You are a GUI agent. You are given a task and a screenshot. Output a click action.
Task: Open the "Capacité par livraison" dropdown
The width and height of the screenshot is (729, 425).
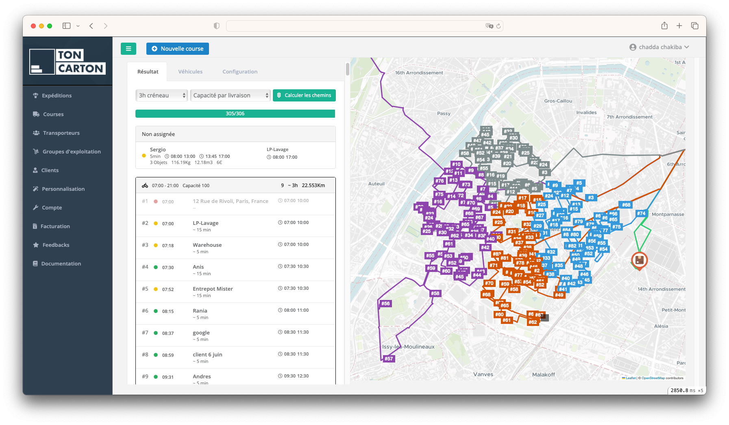pos(230,95)
